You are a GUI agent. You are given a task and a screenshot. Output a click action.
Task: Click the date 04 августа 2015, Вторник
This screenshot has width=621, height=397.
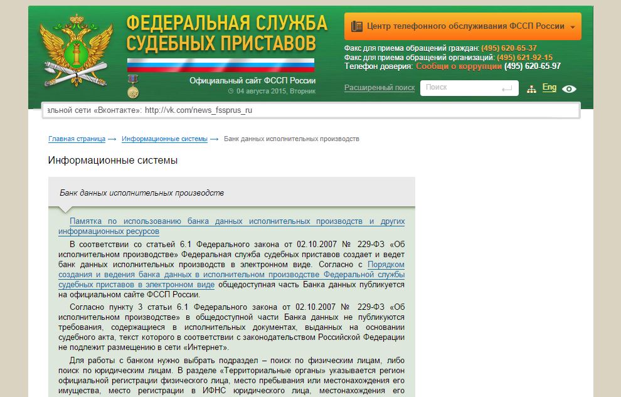(276, 92)
